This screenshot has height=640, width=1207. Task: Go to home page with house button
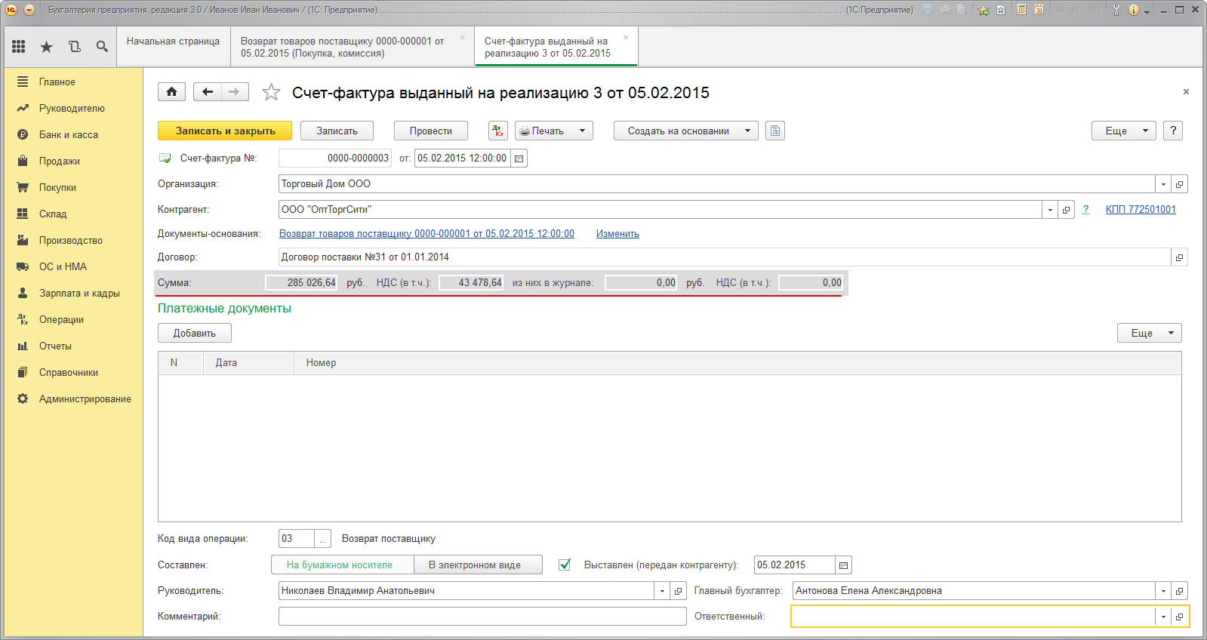171,92
